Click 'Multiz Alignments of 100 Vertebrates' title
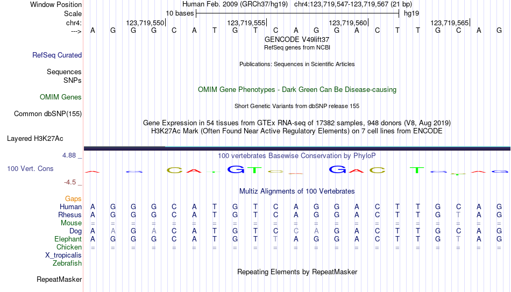This screenshot has width=511, height=292. pyautogui.click(x=297, y=191)
